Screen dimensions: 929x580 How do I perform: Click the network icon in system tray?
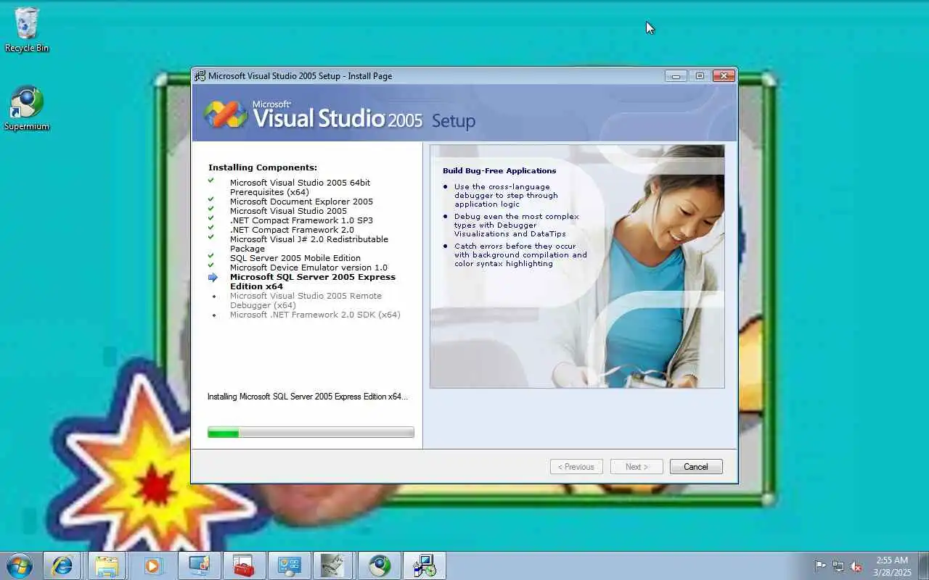[838, 566]
